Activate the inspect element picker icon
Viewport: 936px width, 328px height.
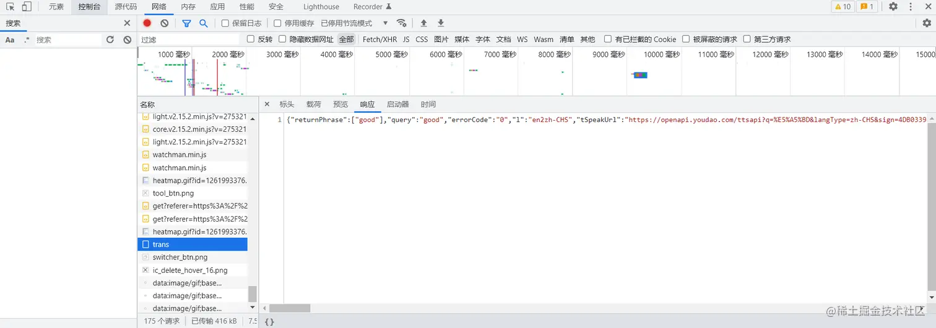11,7
